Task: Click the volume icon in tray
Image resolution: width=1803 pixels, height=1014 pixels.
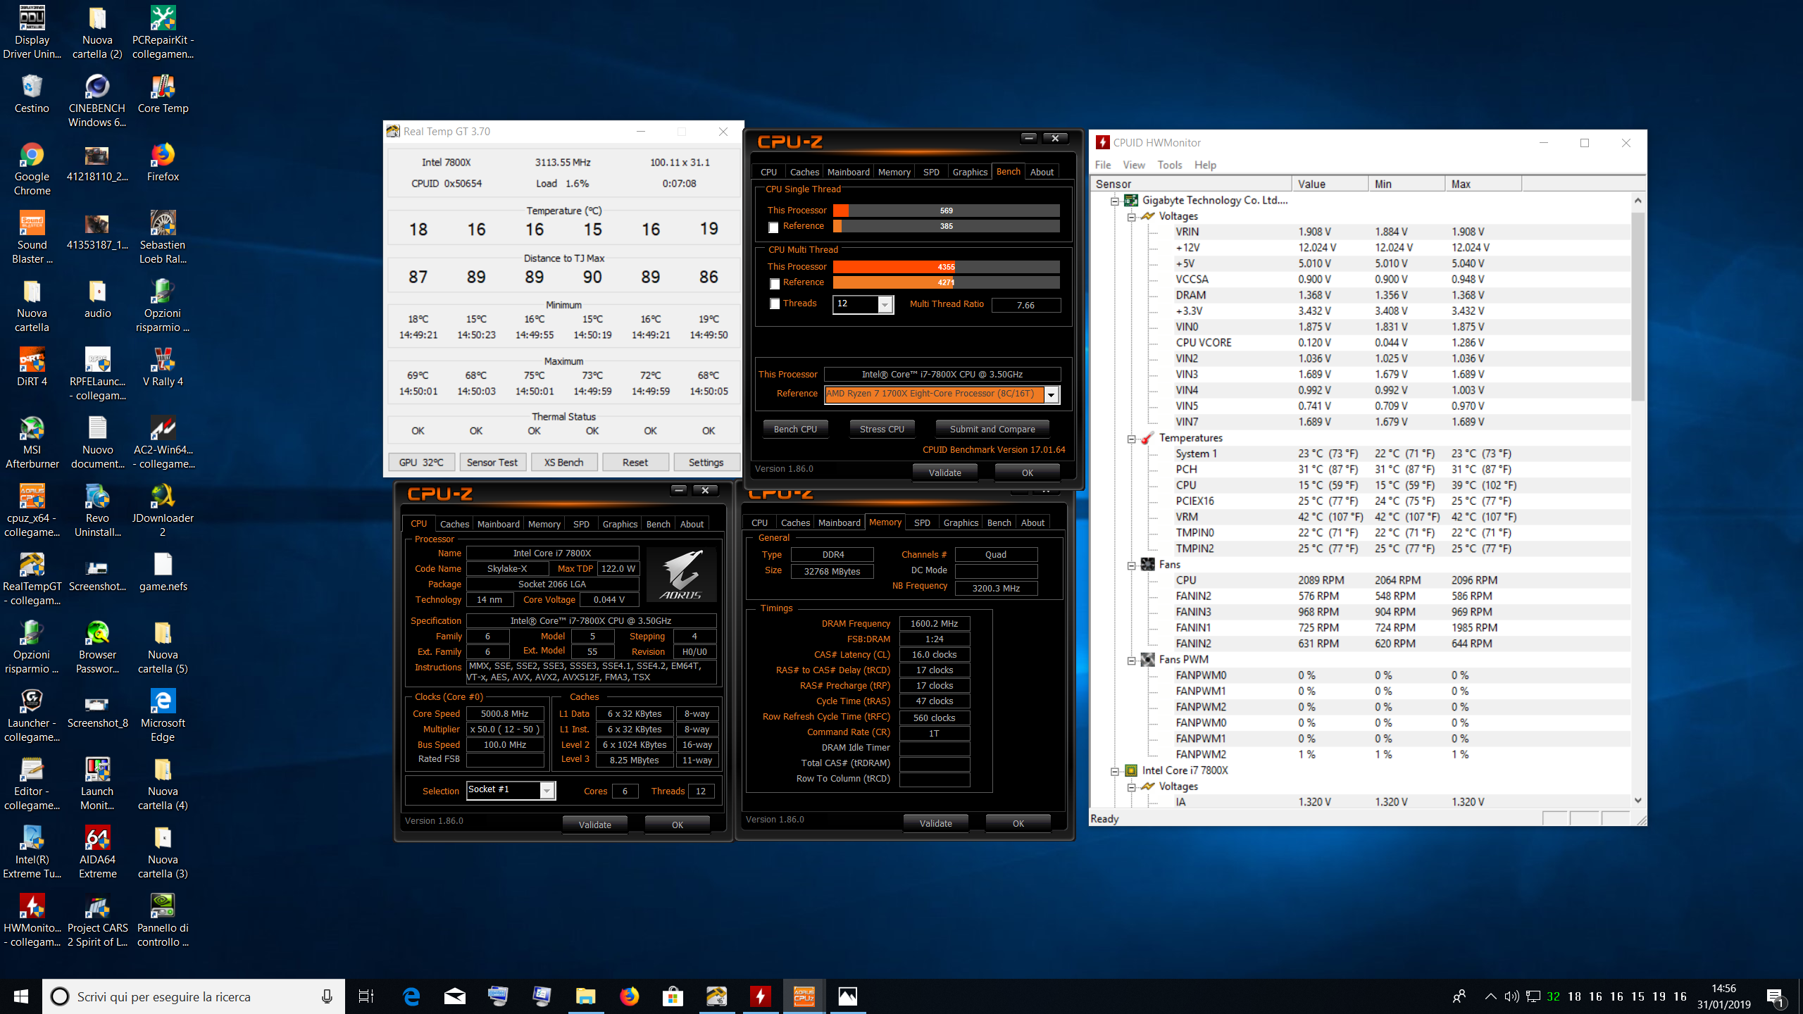Action: pyautogui.click(x=1511, y=996)
